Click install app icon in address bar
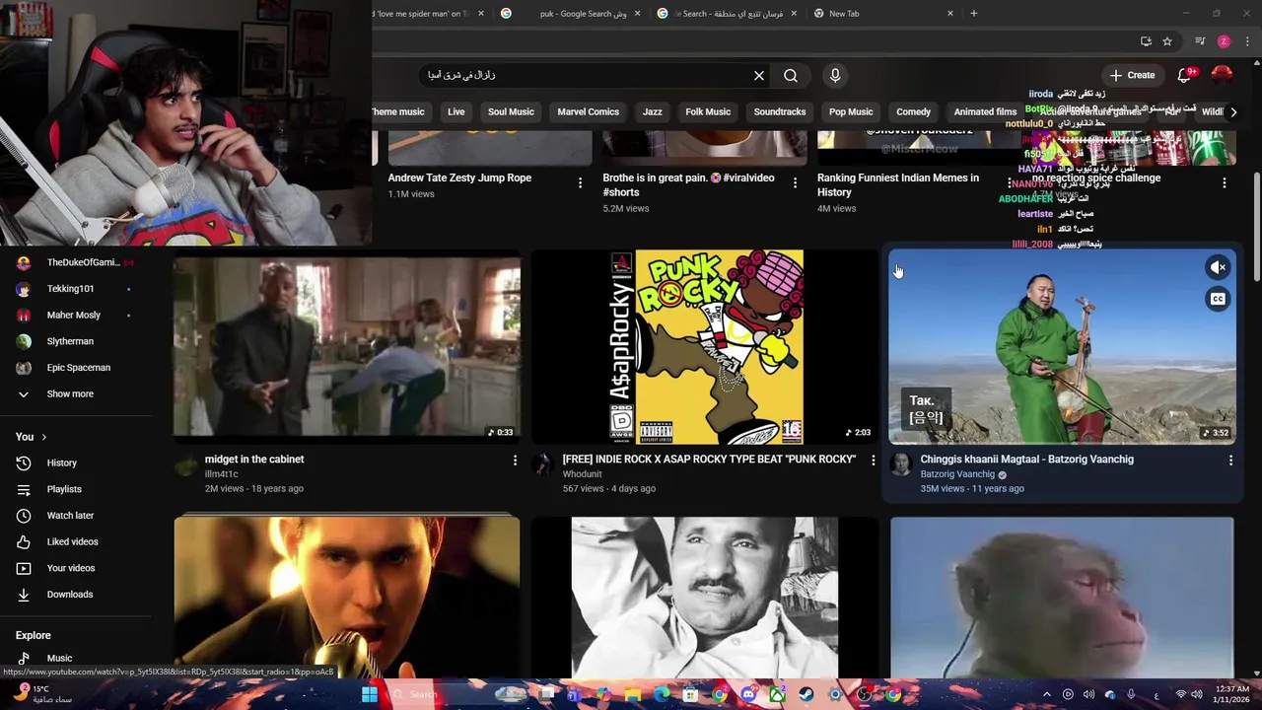This screenshot has width=1262, height=710. click(1146, 41)
